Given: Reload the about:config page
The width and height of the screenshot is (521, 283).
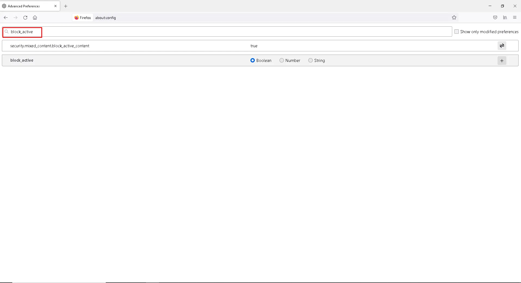Looking at the screenshot, I should [25, 18].
